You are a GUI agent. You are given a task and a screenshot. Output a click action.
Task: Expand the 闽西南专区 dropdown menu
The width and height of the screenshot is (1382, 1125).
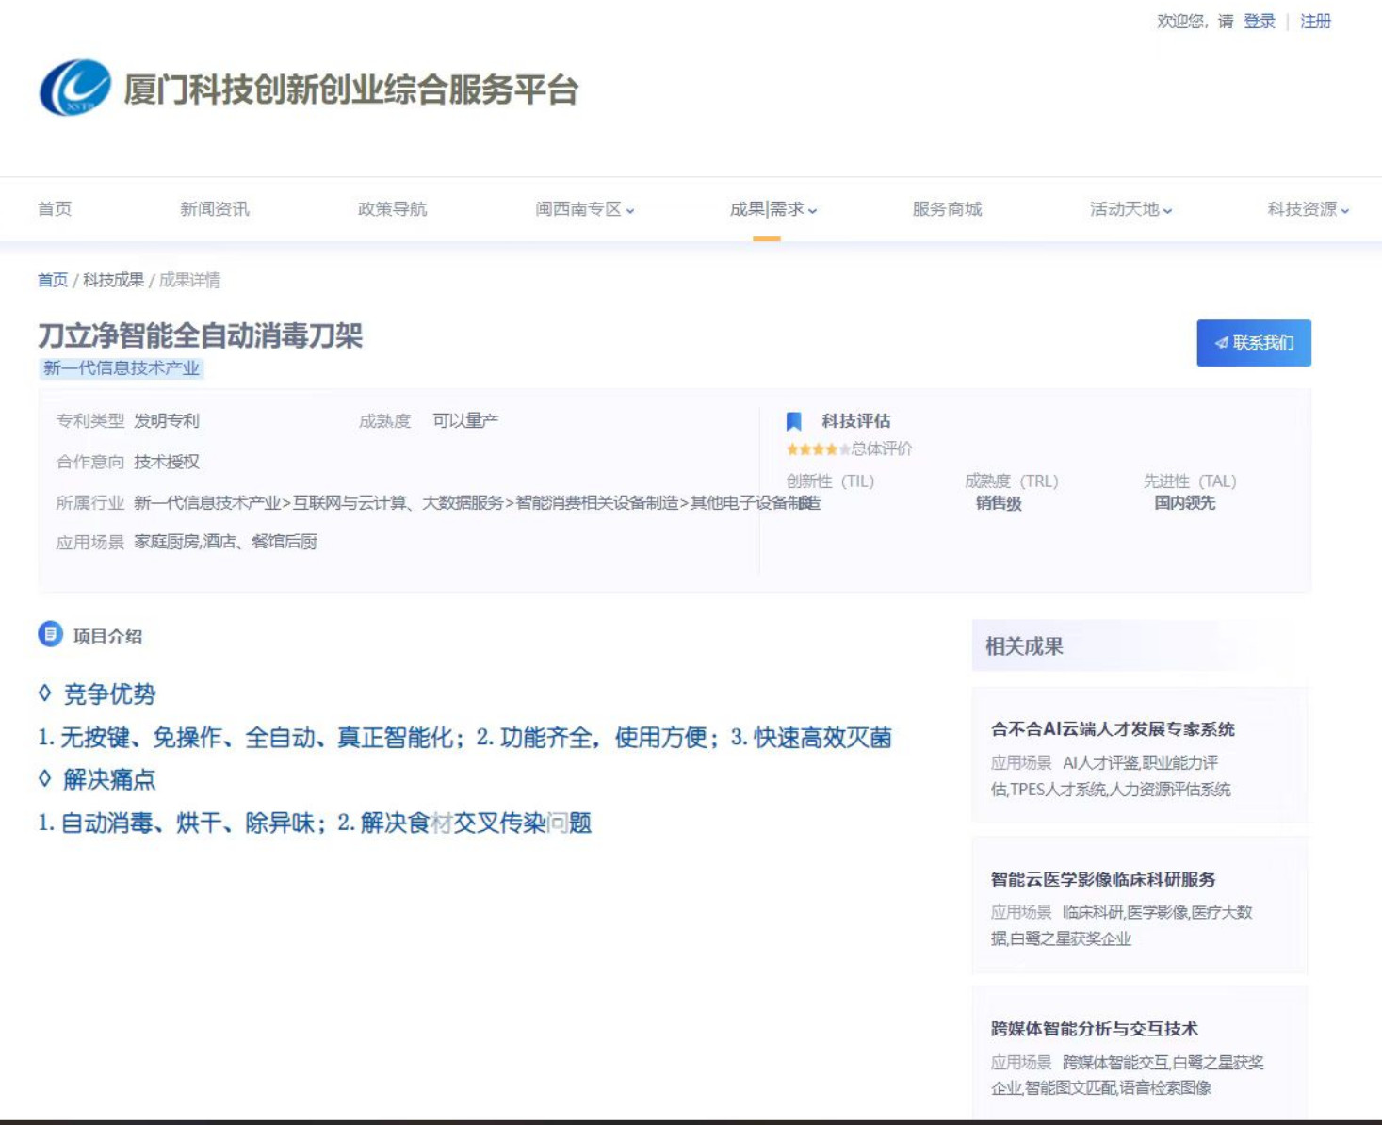pos(584,209)
